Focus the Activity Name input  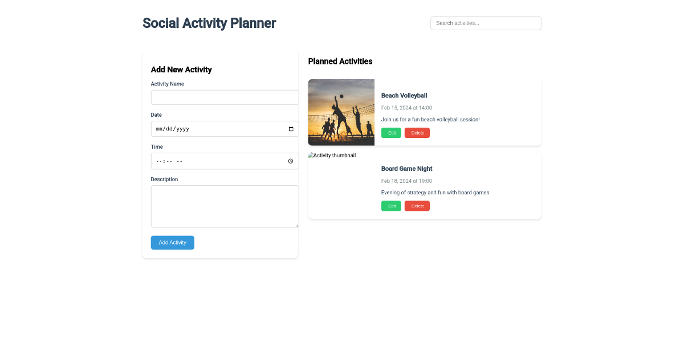pos(225,97)
